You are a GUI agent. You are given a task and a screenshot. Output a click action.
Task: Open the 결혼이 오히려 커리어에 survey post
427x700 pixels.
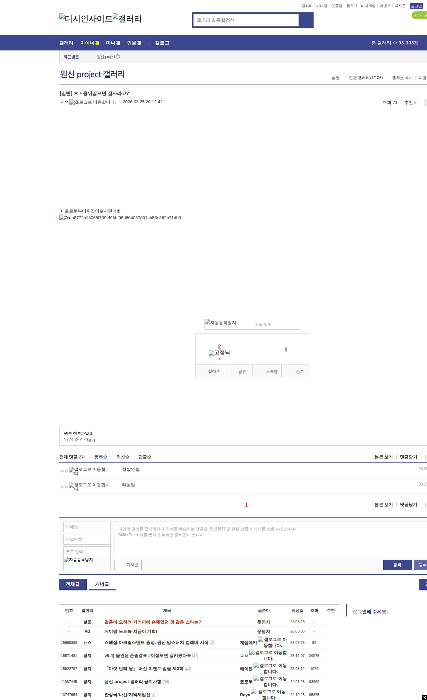[153, 622]
